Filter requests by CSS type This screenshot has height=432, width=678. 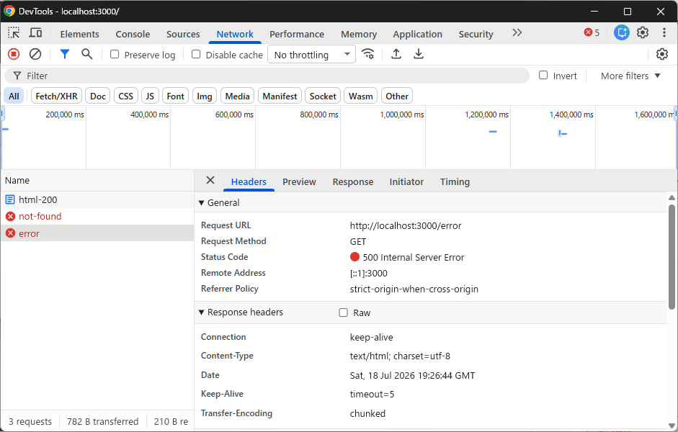pos(126,96)
